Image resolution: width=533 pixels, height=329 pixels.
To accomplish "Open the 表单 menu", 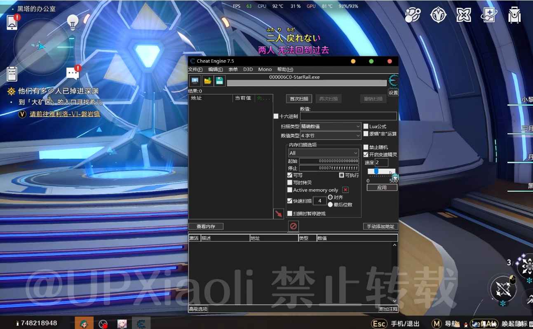I will click(x=233, y=69).
